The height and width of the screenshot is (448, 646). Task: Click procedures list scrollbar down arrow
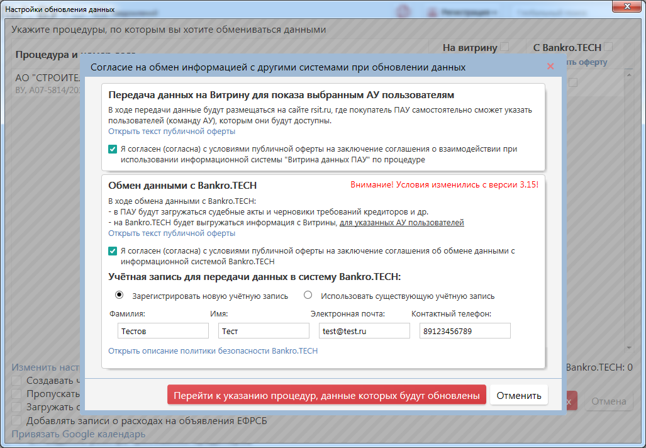pos(628,347)
